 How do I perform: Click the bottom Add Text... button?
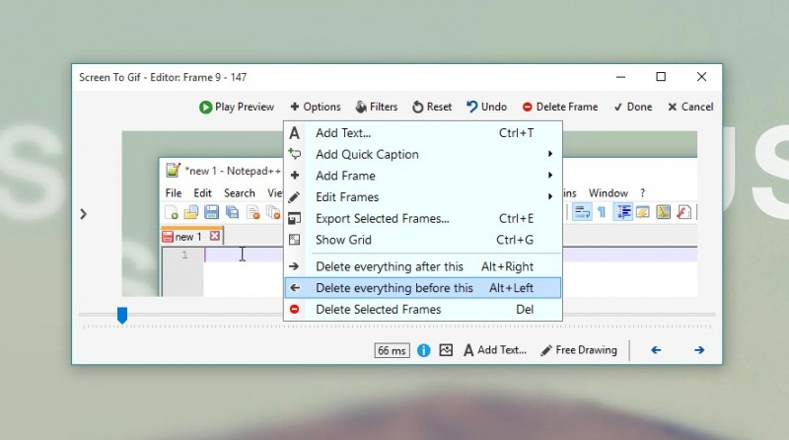coord(495,350)
